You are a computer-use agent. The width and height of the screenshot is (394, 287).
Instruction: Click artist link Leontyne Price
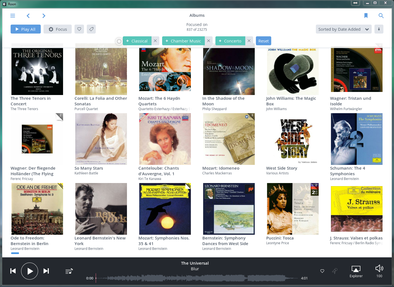pos(278,243)
